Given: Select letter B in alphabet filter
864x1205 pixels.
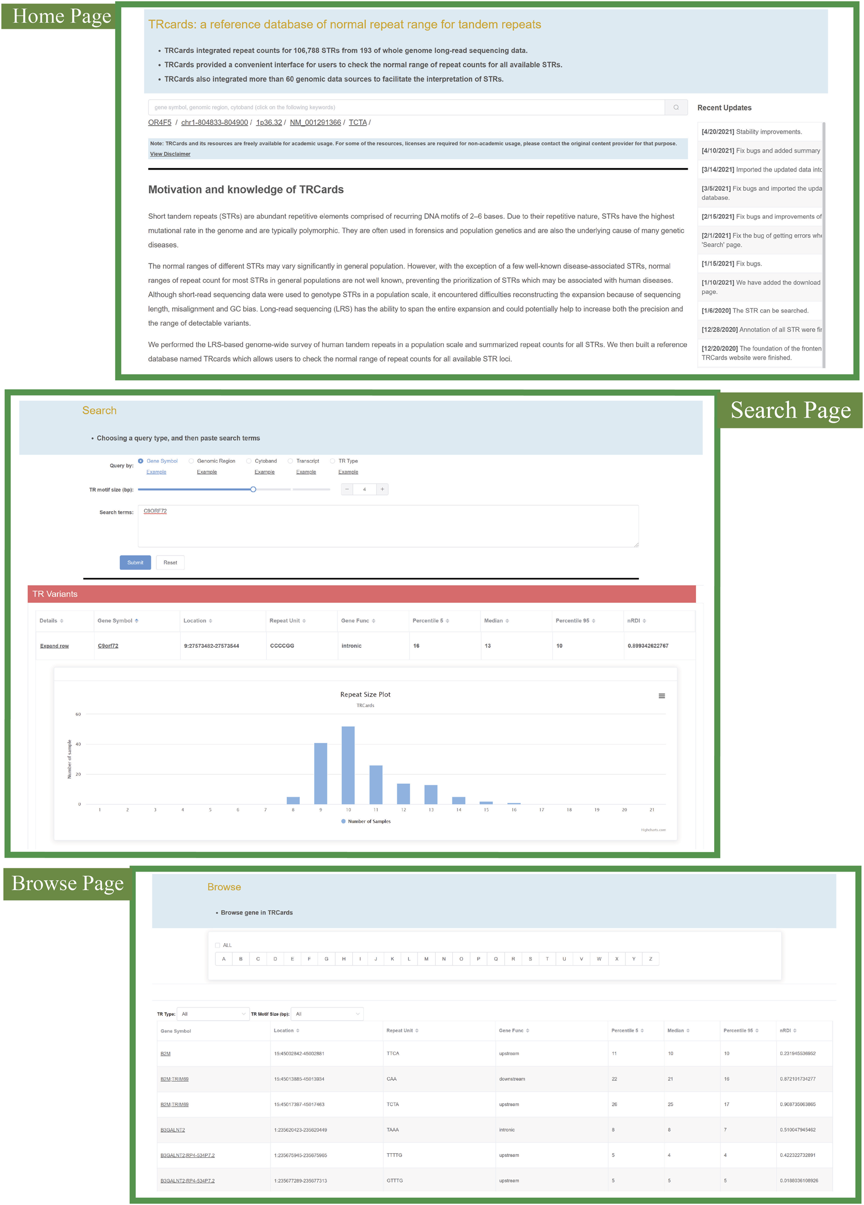Looking at the screenshot, I should click(x=241, y=959).
